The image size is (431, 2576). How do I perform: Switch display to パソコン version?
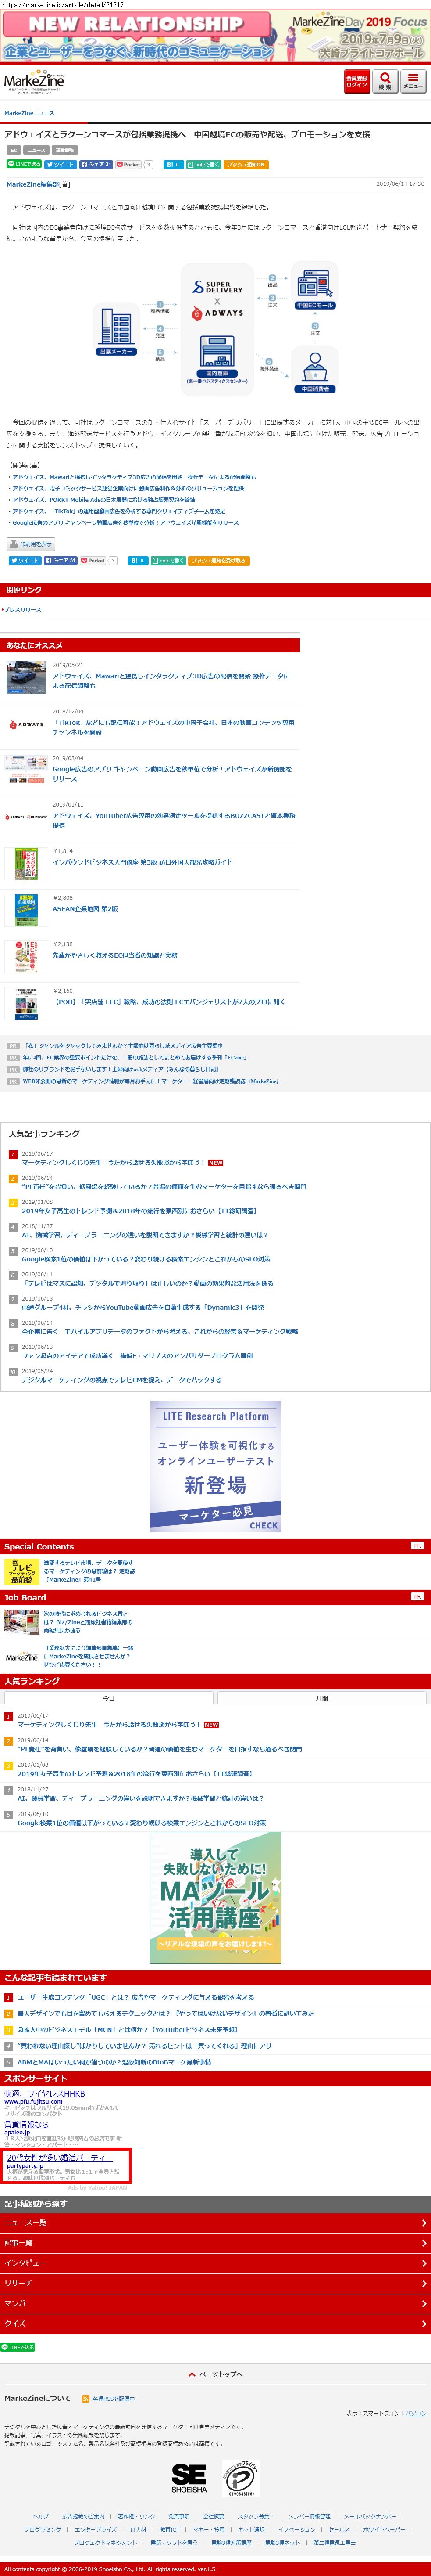416,2413
